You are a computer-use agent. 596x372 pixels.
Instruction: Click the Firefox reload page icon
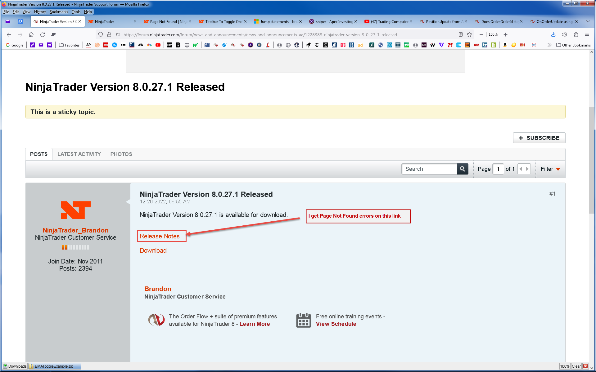[43, 34]
